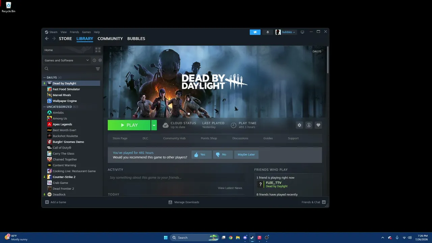Open the Discussions link

tap(240, 138)
